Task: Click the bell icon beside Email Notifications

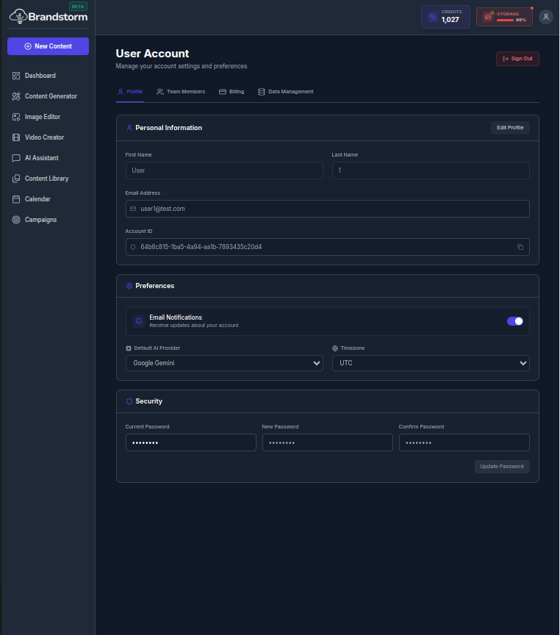Action: click(x=139, y=321)
